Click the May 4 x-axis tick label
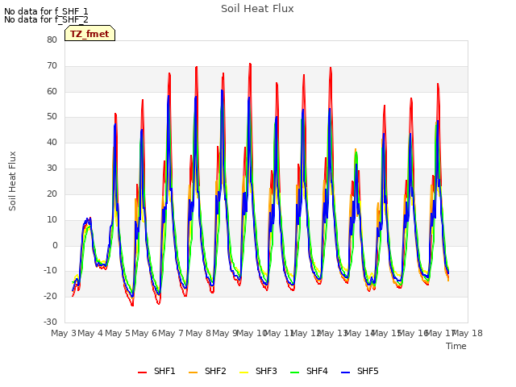The image size is (516, 387). click(x=90, y=333)
